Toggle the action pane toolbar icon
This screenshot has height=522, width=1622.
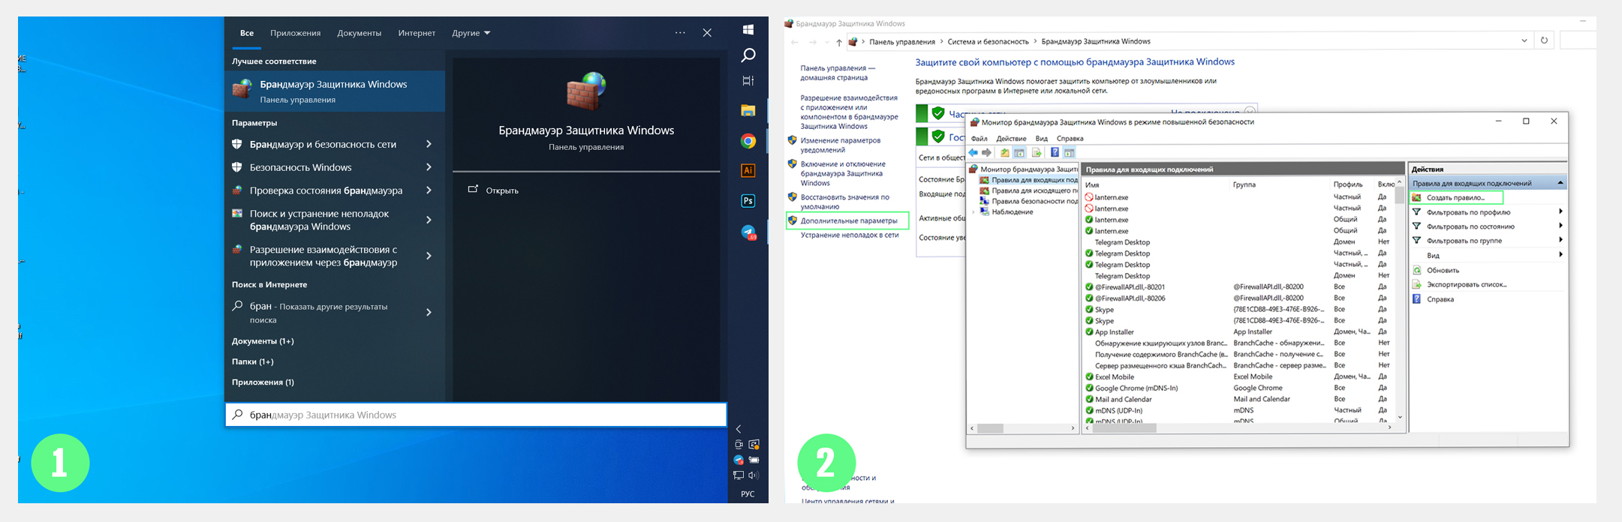(x=1070, y=153)
